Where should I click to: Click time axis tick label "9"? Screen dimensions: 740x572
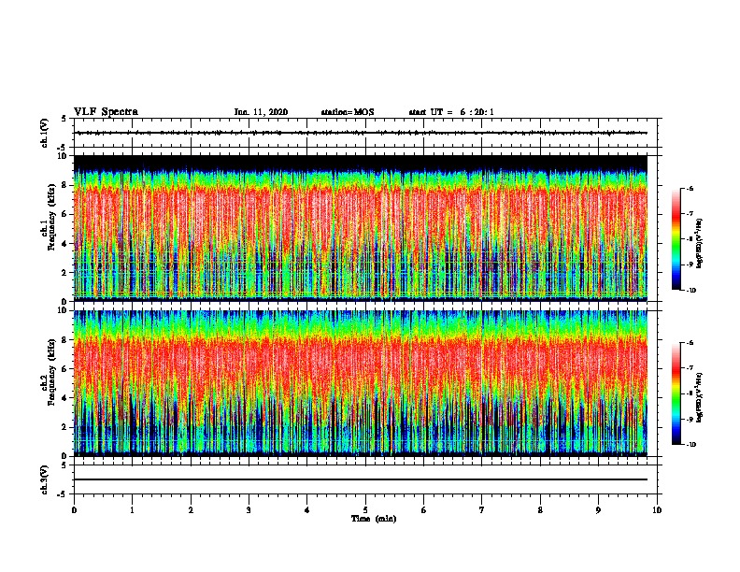(x=598, y=510)
